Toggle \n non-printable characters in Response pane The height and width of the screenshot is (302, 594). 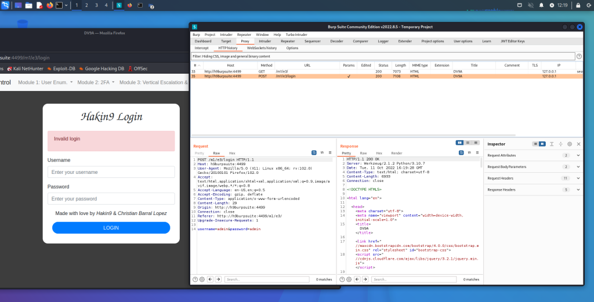coord(469,152)
